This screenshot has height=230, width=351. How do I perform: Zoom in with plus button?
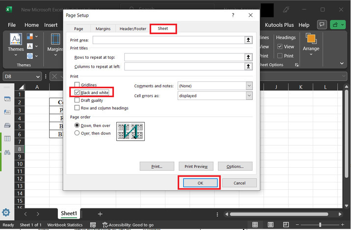pyautogui.click(x=343, y=225)
